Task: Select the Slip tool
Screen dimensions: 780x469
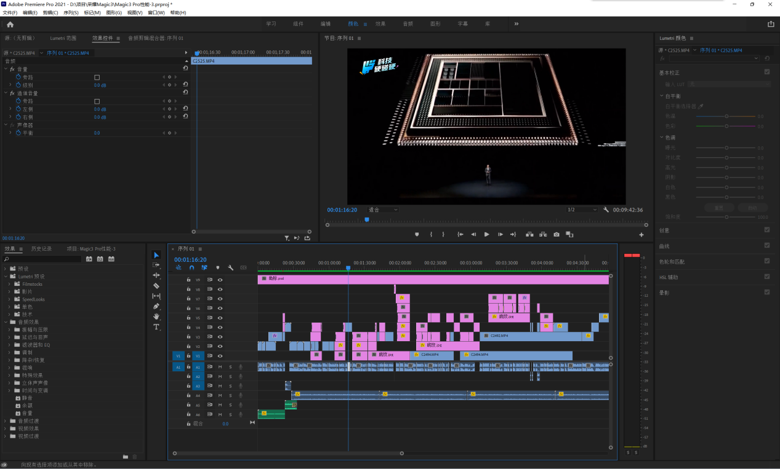Action: 156,296
